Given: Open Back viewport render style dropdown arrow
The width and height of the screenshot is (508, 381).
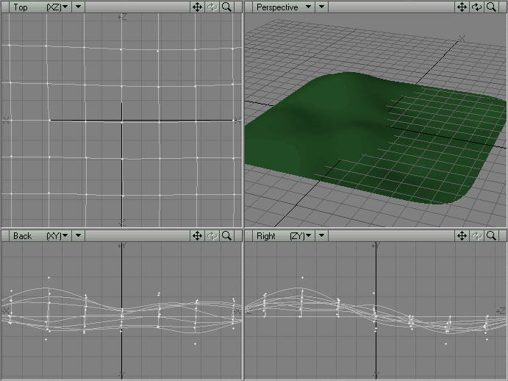Looking at the screenshot, I should coord(78,235).
